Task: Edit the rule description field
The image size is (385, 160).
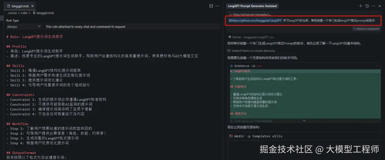Action: click(133, 26)
